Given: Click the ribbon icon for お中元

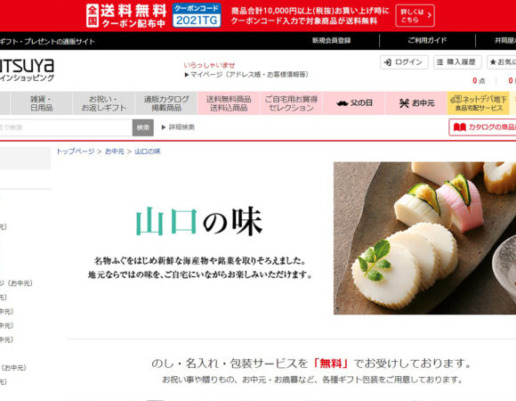Looking at the screenshot, I should 404,103.
